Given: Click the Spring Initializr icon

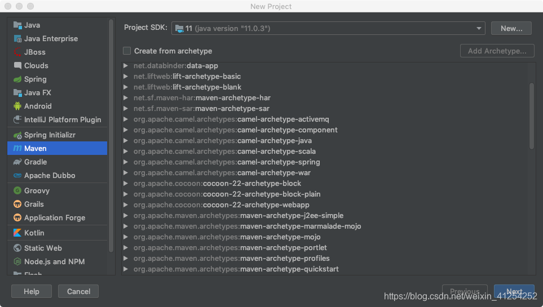Looking at the screenshot, I should 17,135.
